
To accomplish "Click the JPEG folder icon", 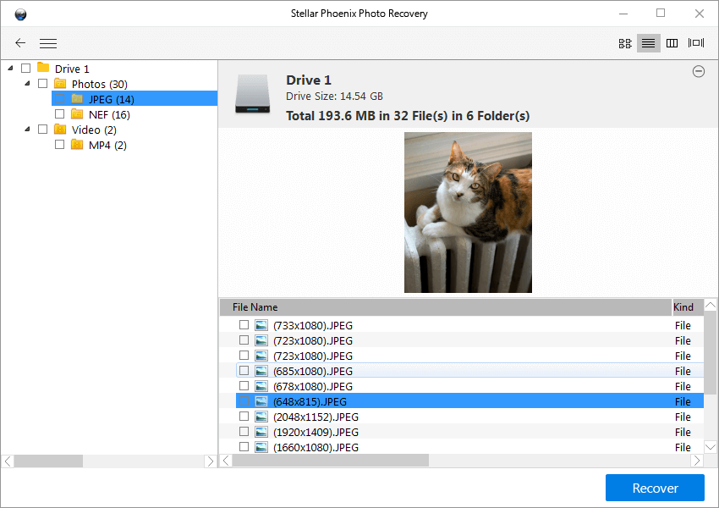I will (x=77, y=99).
